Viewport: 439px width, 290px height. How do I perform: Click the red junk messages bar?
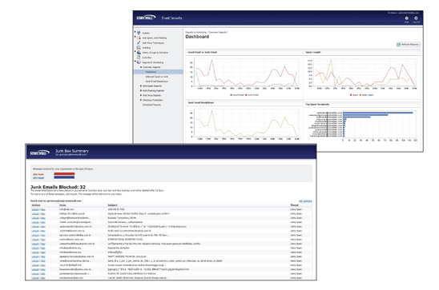pos(64,174)
